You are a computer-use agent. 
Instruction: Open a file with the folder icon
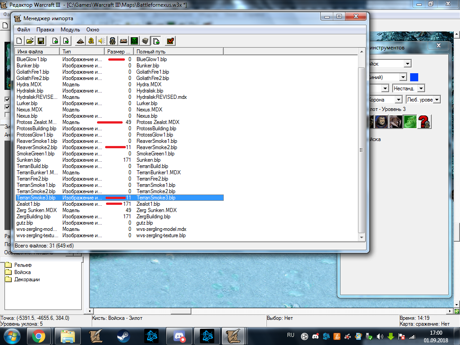click(x=30, y=41)
